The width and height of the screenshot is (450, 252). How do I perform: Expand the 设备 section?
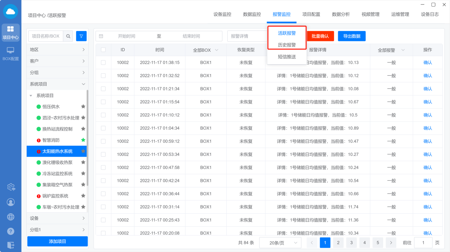coord(58,218)
